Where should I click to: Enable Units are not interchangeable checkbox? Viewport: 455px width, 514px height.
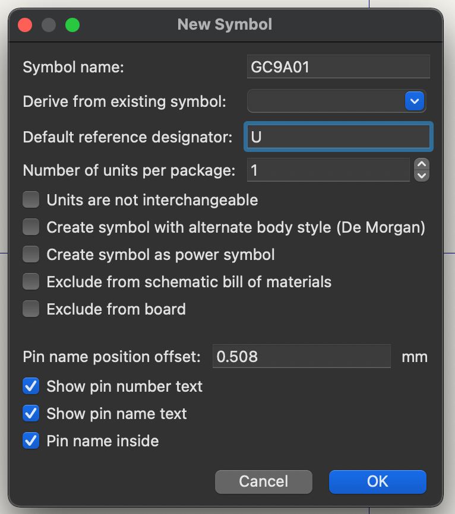point(31,200)
